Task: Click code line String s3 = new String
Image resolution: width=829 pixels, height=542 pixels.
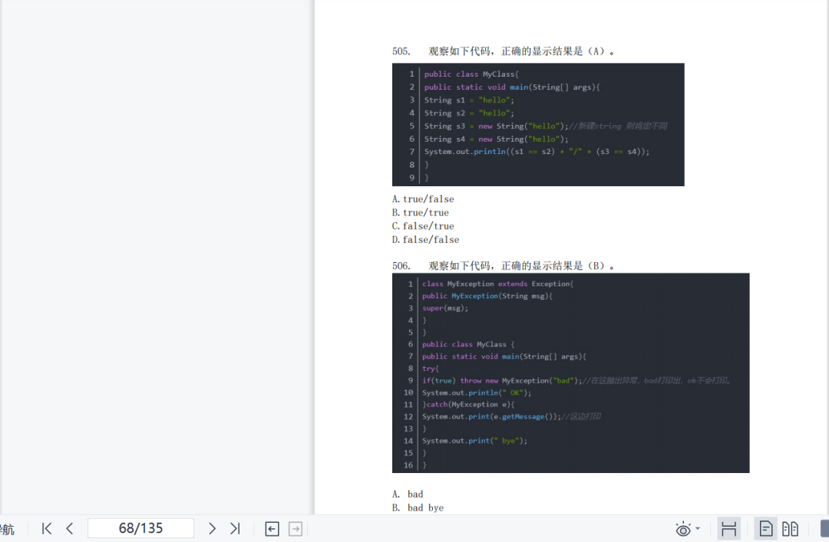Action: tap(546, 126)
